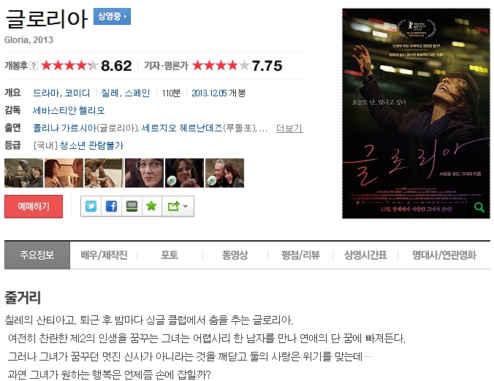
Task: Open the woman with glasses thumbnail
Action: pos(144,173)
